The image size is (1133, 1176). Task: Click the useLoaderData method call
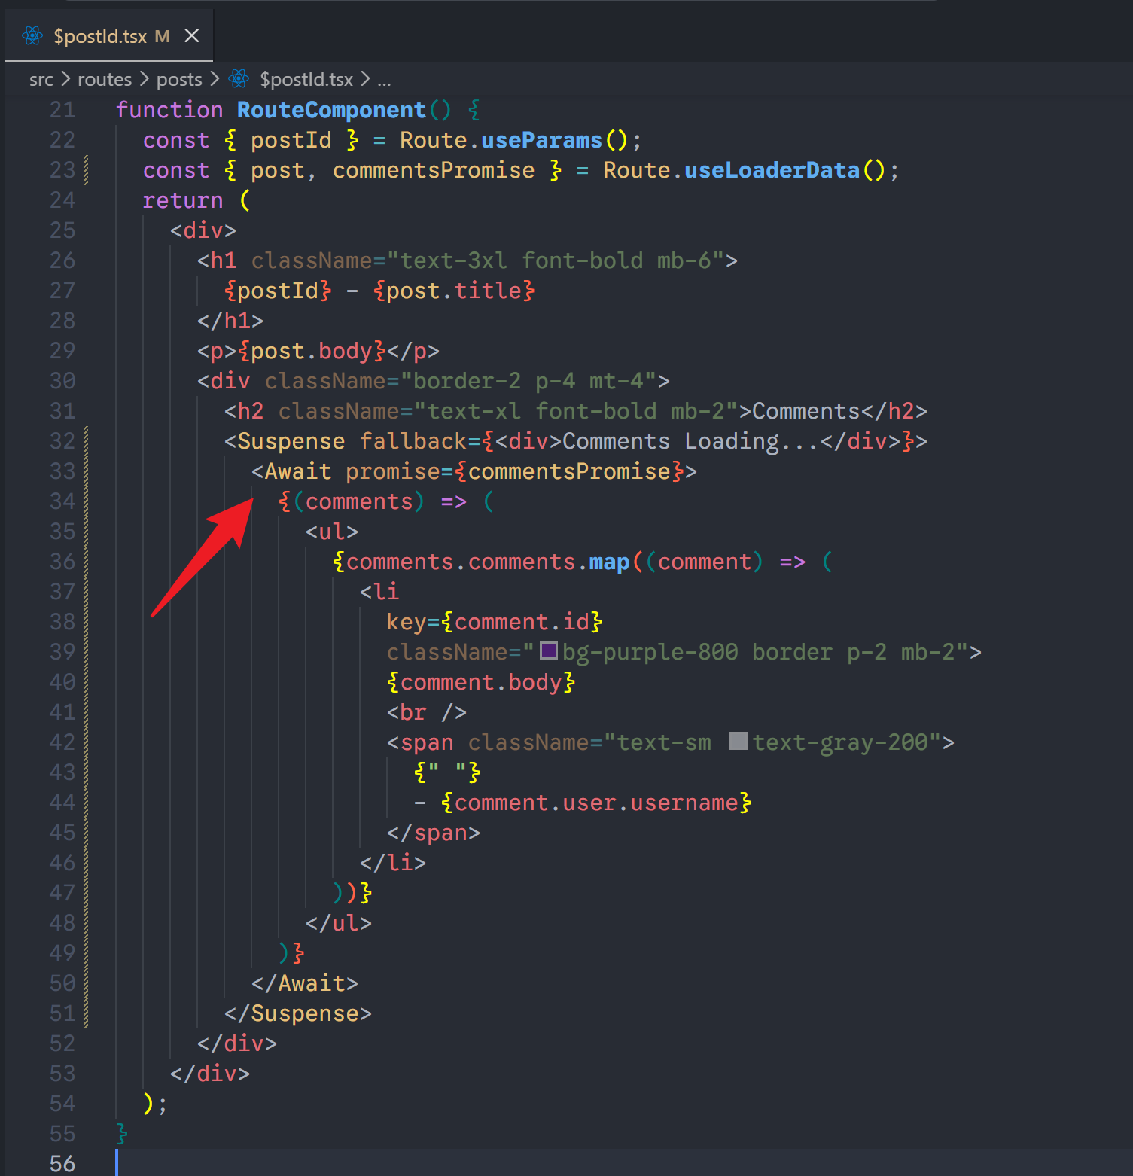[771, 170]
